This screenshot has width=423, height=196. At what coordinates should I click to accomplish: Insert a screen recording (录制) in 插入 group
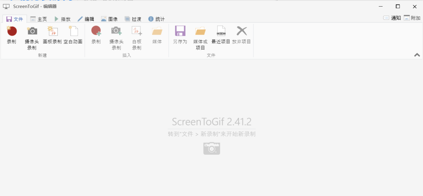(x=96, y=35)
